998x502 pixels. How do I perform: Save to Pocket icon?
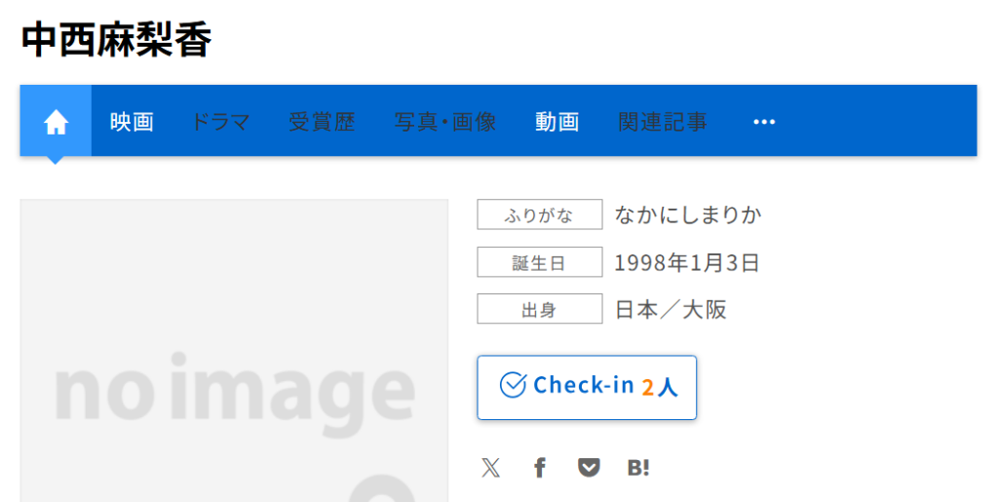pyautogui.click(x=589, y=468)
